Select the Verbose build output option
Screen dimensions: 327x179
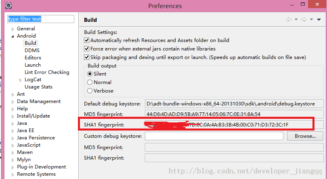point(90,91)
